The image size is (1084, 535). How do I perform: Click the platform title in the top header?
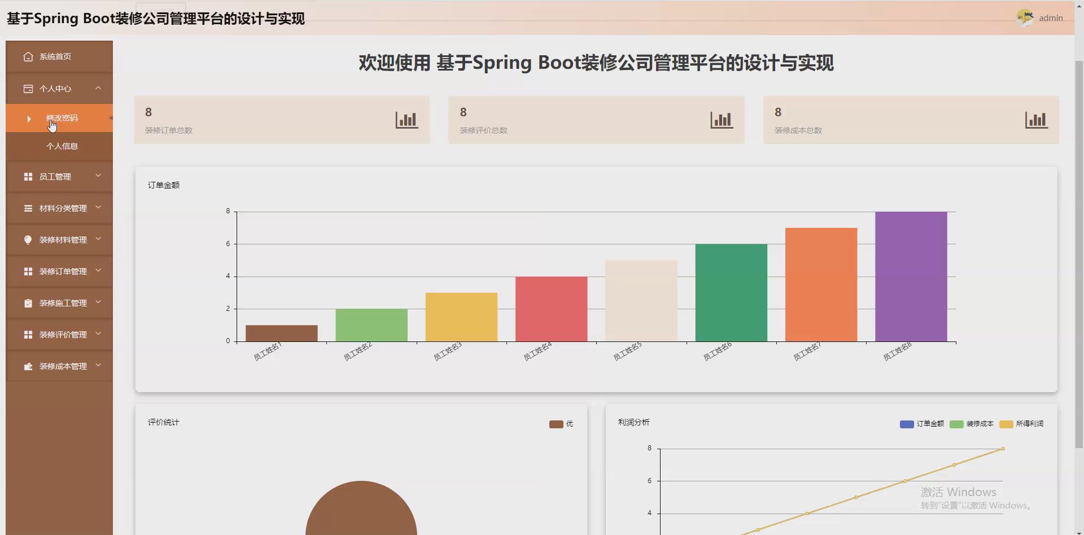tap(156, 19)
